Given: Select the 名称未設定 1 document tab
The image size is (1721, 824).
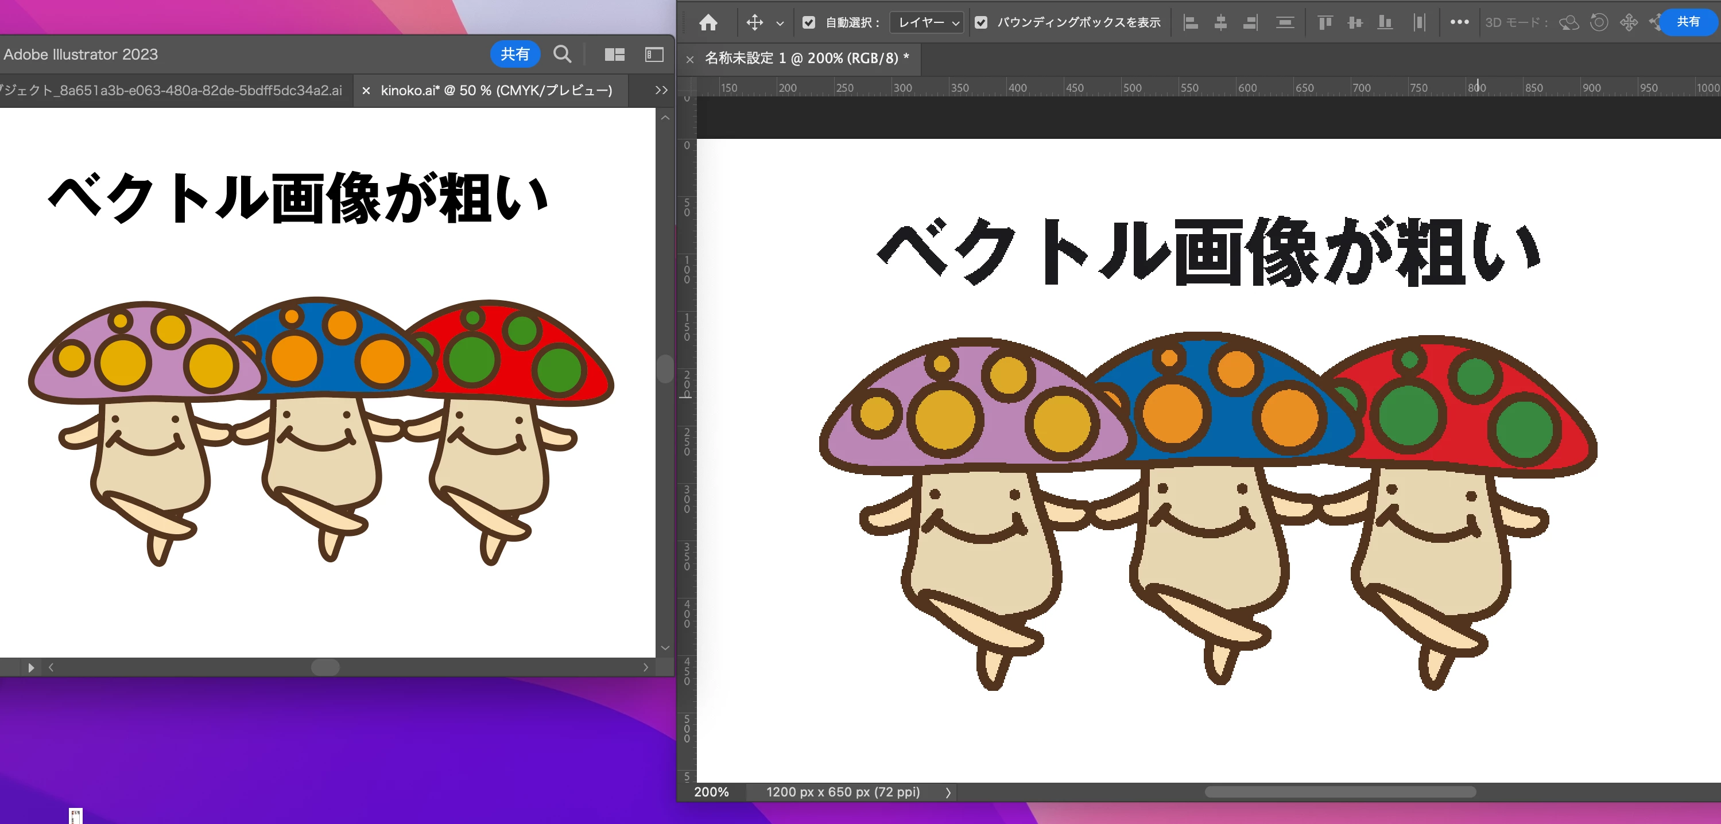Looking at the screenshot, I should coord(807,58).
